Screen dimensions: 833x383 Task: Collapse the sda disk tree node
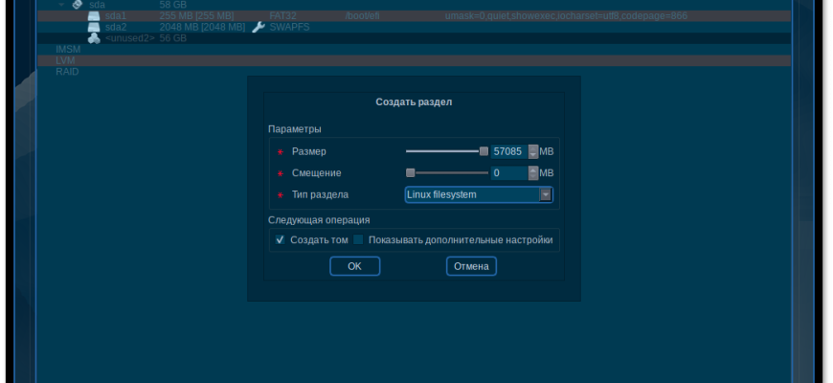pos(61,5)
